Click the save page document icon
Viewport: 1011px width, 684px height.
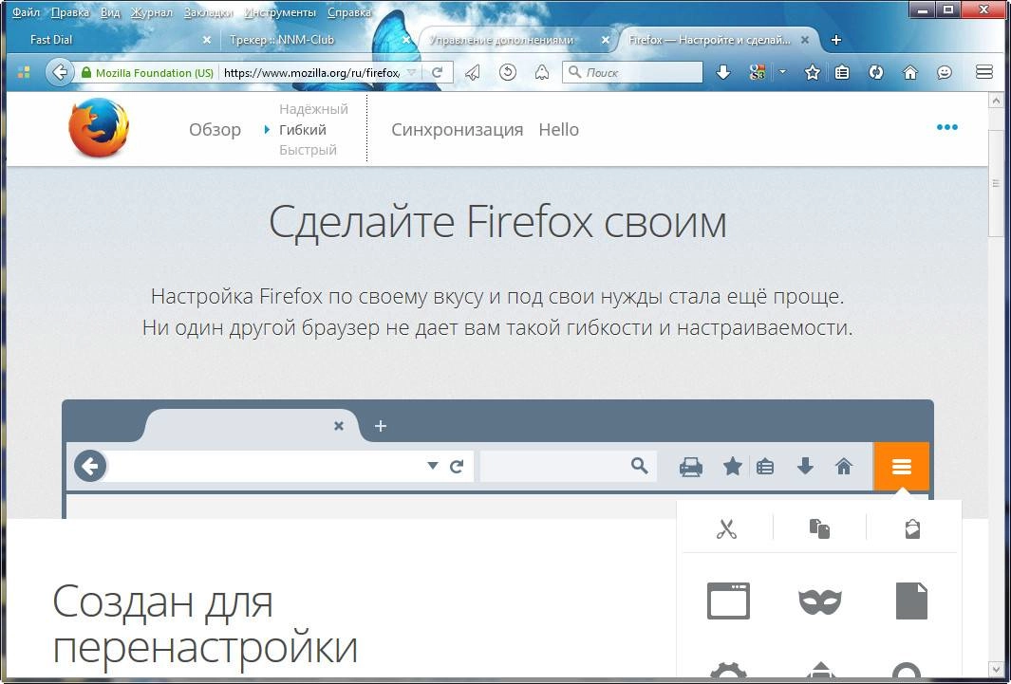coord(911,601)
